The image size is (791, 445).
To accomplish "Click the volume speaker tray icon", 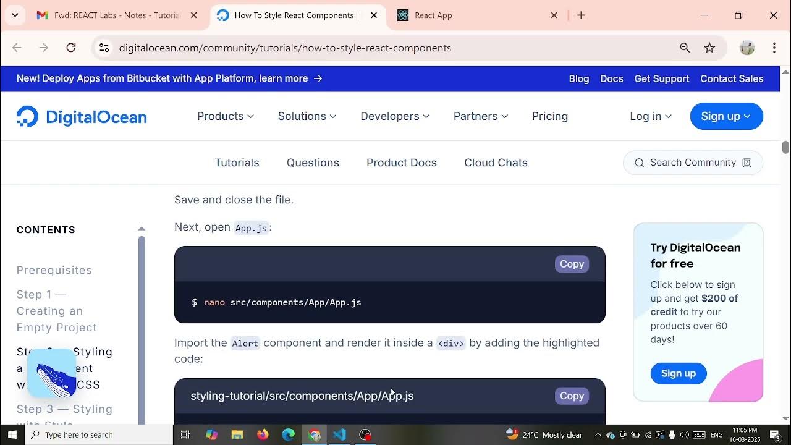I will tap(685, 434).
